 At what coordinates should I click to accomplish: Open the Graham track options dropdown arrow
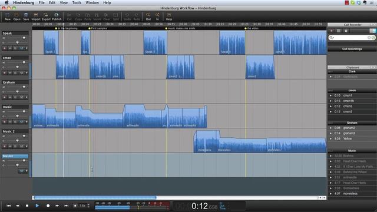(x=27, y=97)
